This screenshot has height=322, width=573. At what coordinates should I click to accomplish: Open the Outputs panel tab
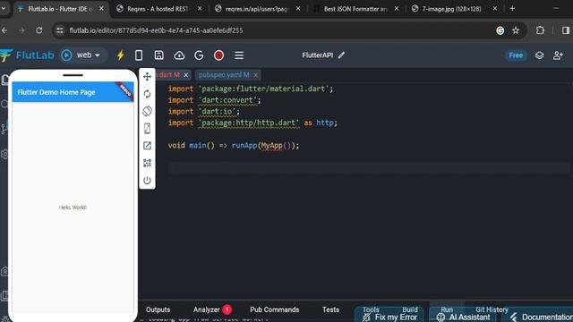(x=158, y=309)
